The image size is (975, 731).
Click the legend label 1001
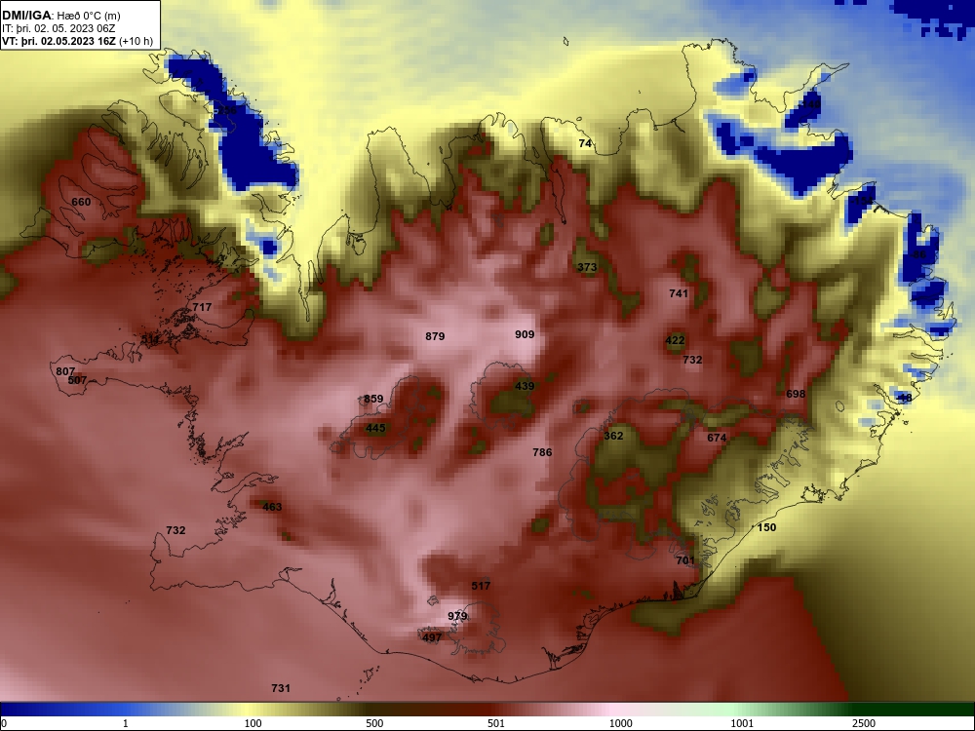tap(742, 723)
